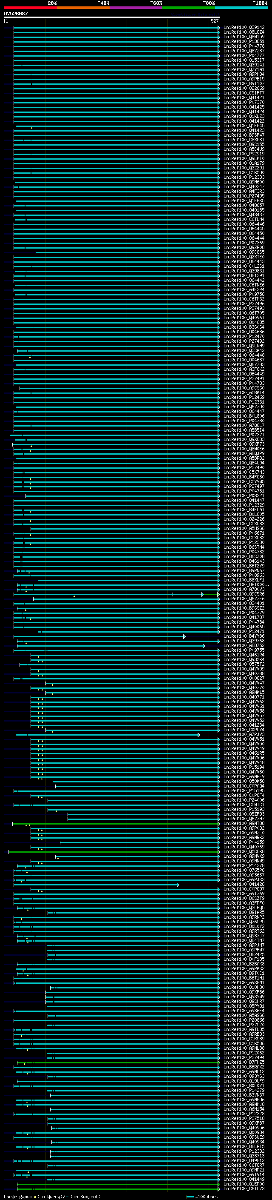This screenshot has width=272, height=1200.
Task: Select label UniRef100_Q4VV47
Action: (244, 683)
